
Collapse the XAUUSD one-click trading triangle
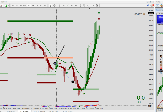[x=158, y=14]
